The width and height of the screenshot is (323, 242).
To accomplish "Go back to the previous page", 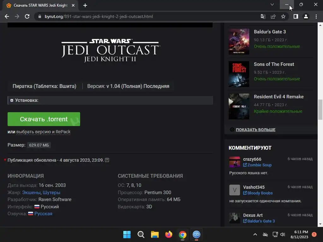I will (x=7, y=16).
